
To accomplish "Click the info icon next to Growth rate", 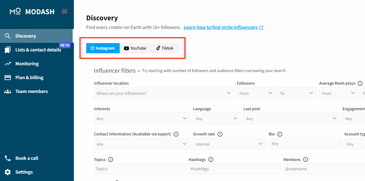I will (x=220, y=134).
